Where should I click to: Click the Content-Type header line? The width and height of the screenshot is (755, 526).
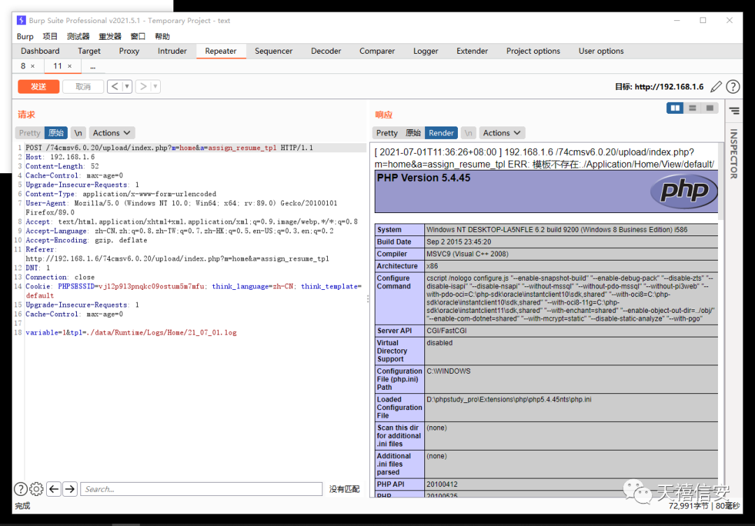click(x=121, y=194)
